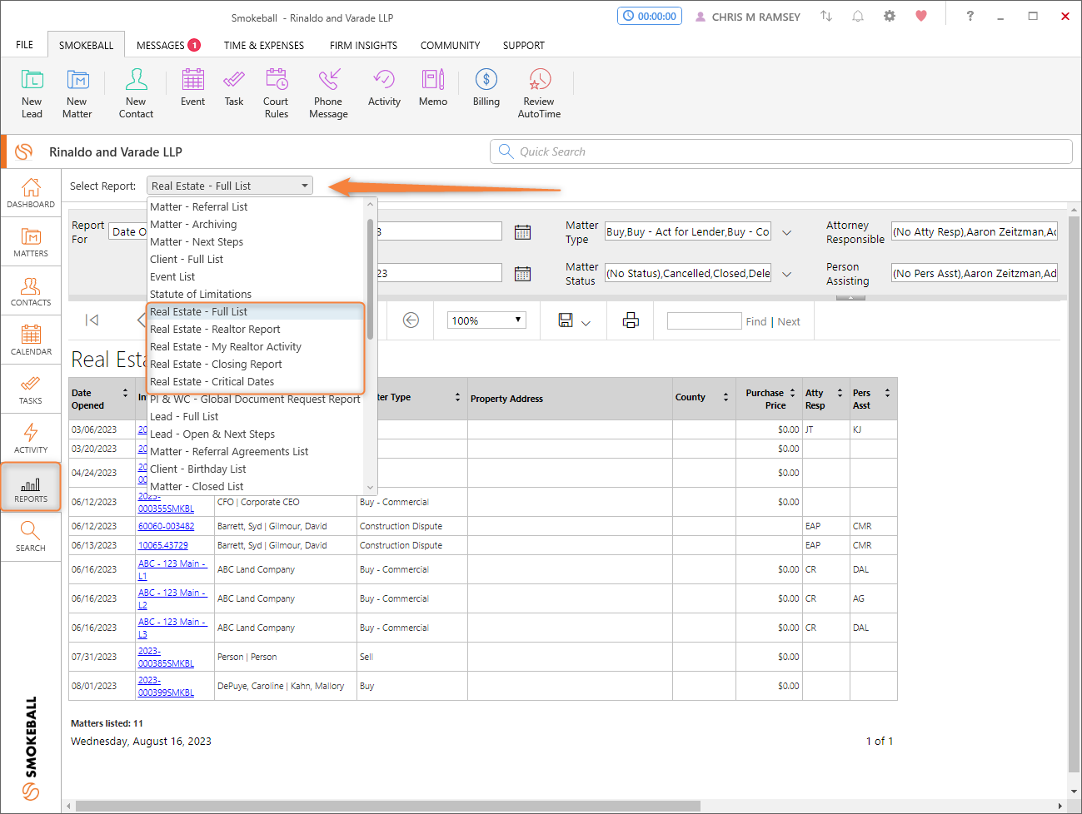Open the Select Report dropdown
The height and width of the screenshot is (814, 1082).
tap(230, 186)
